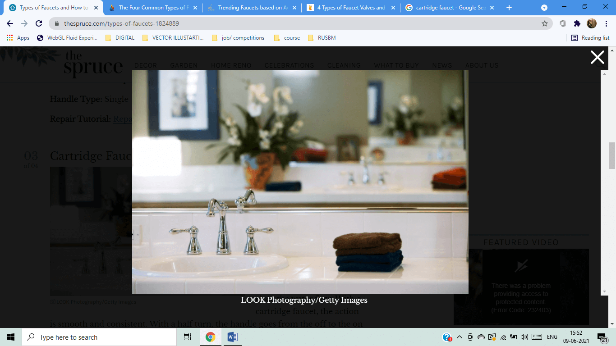Bookmark this page with the star icon
The height and width of the screenshot is (346, 616).
[x=545, y=23]
